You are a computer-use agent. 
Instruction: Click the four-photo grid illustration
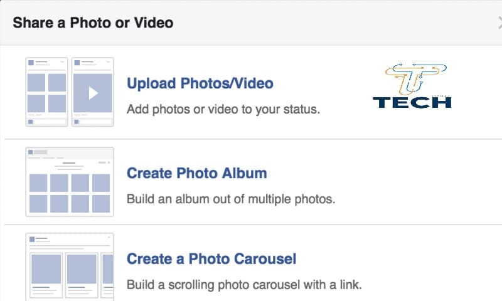(47, 92)
